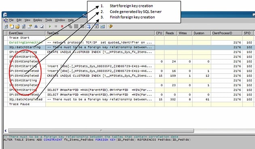Open the View menu
255x149 pixels.
(28, 20)
